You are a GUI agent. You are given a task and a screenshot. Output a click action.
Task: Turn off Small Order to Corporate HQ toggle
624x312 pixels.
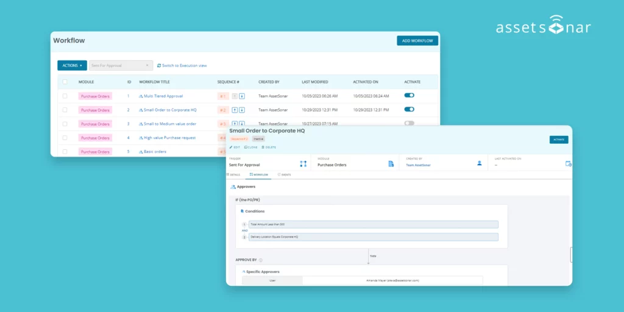click(x=409, y=110)
